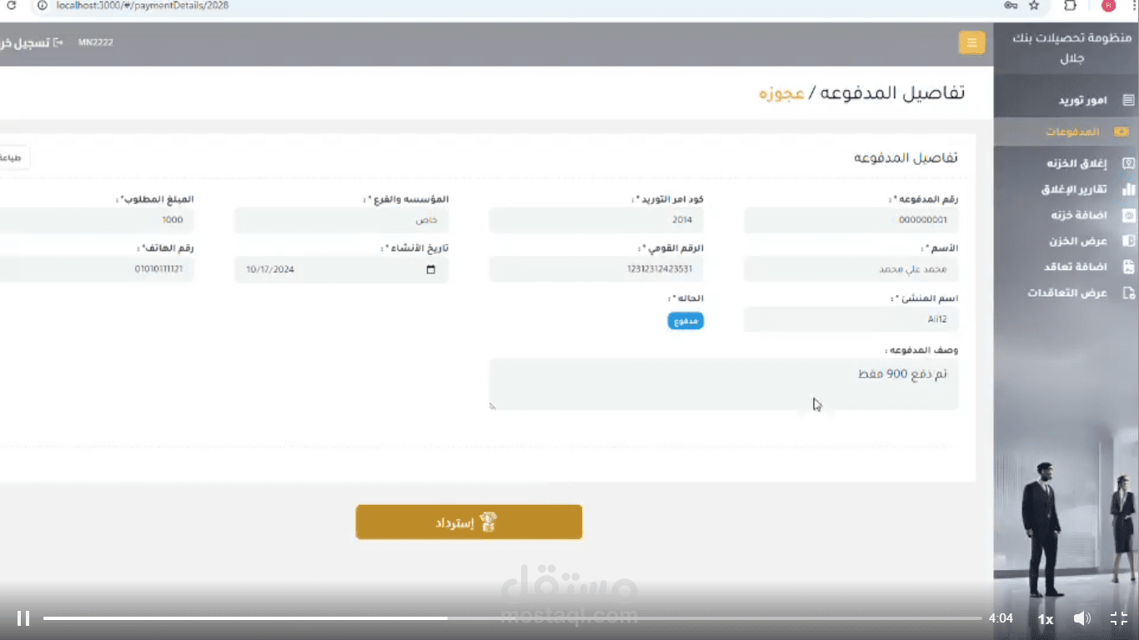Open browser profile avatar
Screen dimensions: 1139x640
coord(1108,5)
